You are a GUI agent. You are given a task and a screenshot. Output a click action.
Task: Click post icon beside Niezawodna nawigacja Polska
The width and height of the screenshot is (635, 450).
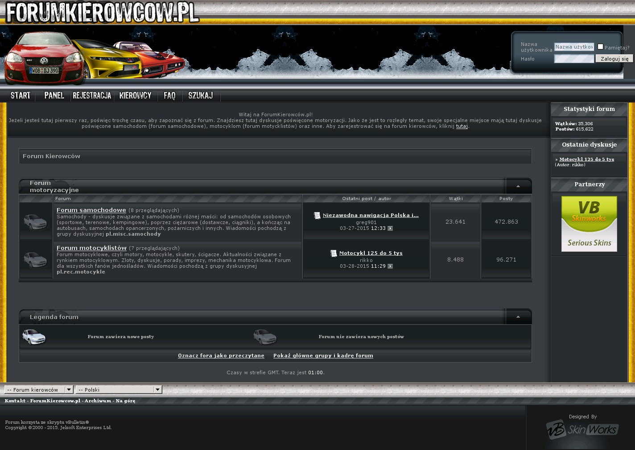click(317, 216)
